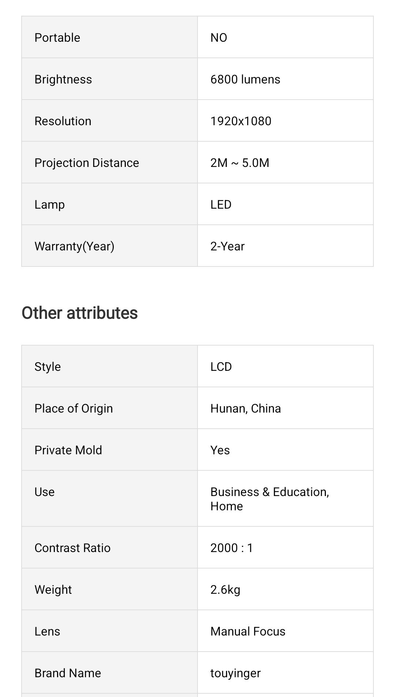
Task: Tap the Contrast Ratio label
Action: tap(72, 548)
